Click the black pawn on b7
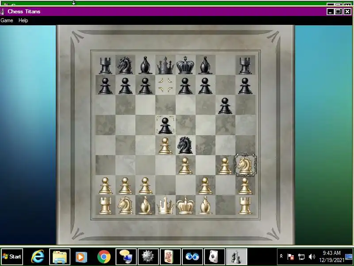354x266 pixels. tap(125, 86)
